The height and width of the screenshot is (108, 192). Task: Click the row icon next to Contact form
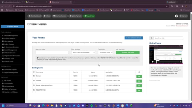[x=34, y=76]
